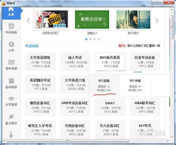Click the vertical scrollbar up arrow

172,9
